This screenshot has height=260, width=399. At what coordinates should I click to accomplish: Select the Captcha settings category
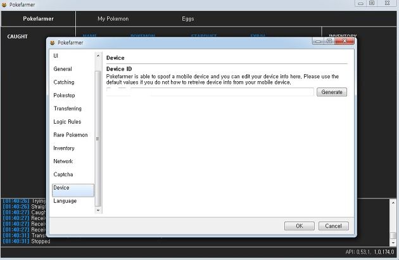tap(63, 174)
